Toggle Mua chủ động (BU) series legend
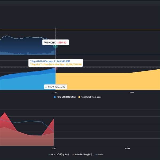Viewport: 160px width, 160px height. pos(59,154)
